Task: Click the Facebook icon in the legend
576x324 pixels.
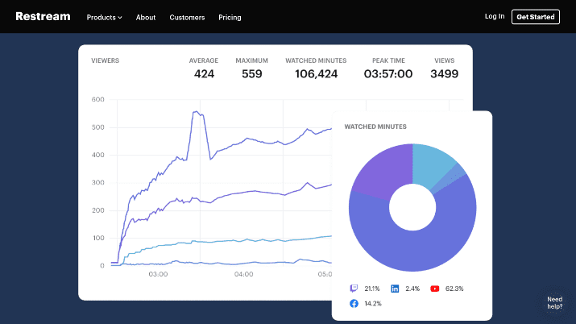Action: [x=354, y=303]
